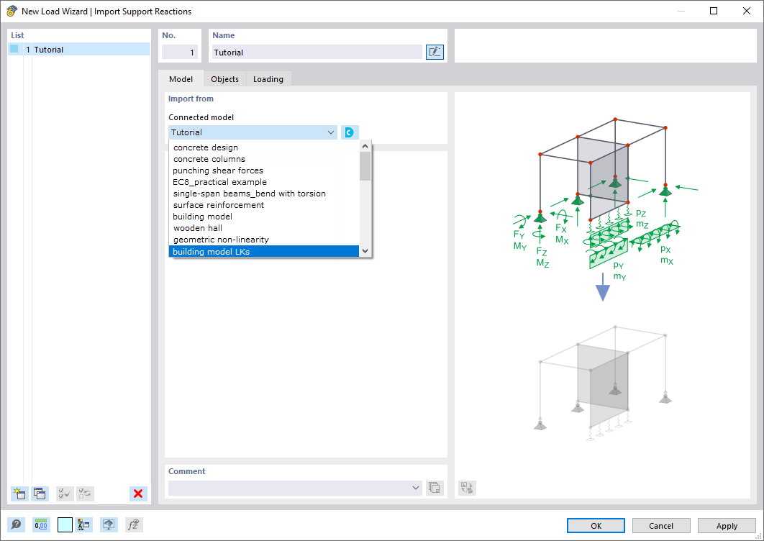Click the comment library icon

(x=435, y=487)
